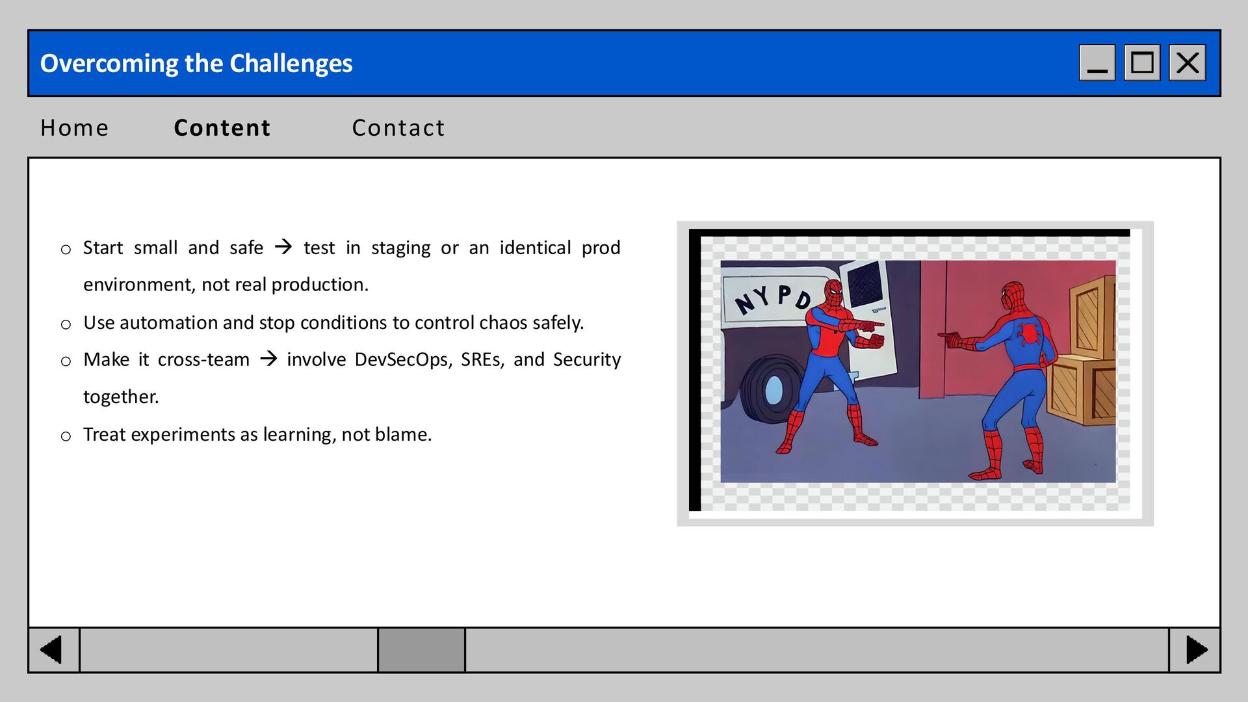The height and width of the screenshot is (702, 1248).
Task: Click the arrow after 'safe' text
Action: coord(283,247)
